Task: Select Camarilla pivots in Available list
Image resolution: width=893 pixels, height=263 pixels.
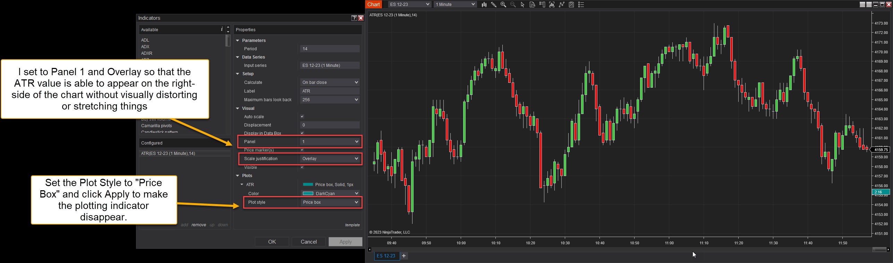Action: [156, 126]
